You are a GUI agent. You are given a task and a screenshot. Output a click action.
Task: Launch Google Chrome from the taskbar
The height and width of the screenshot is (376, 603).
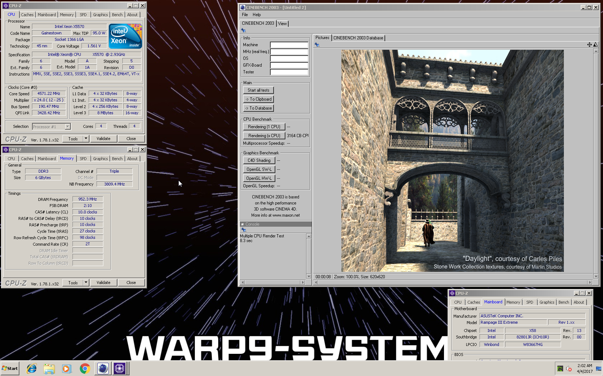click(x=85, y=368)
